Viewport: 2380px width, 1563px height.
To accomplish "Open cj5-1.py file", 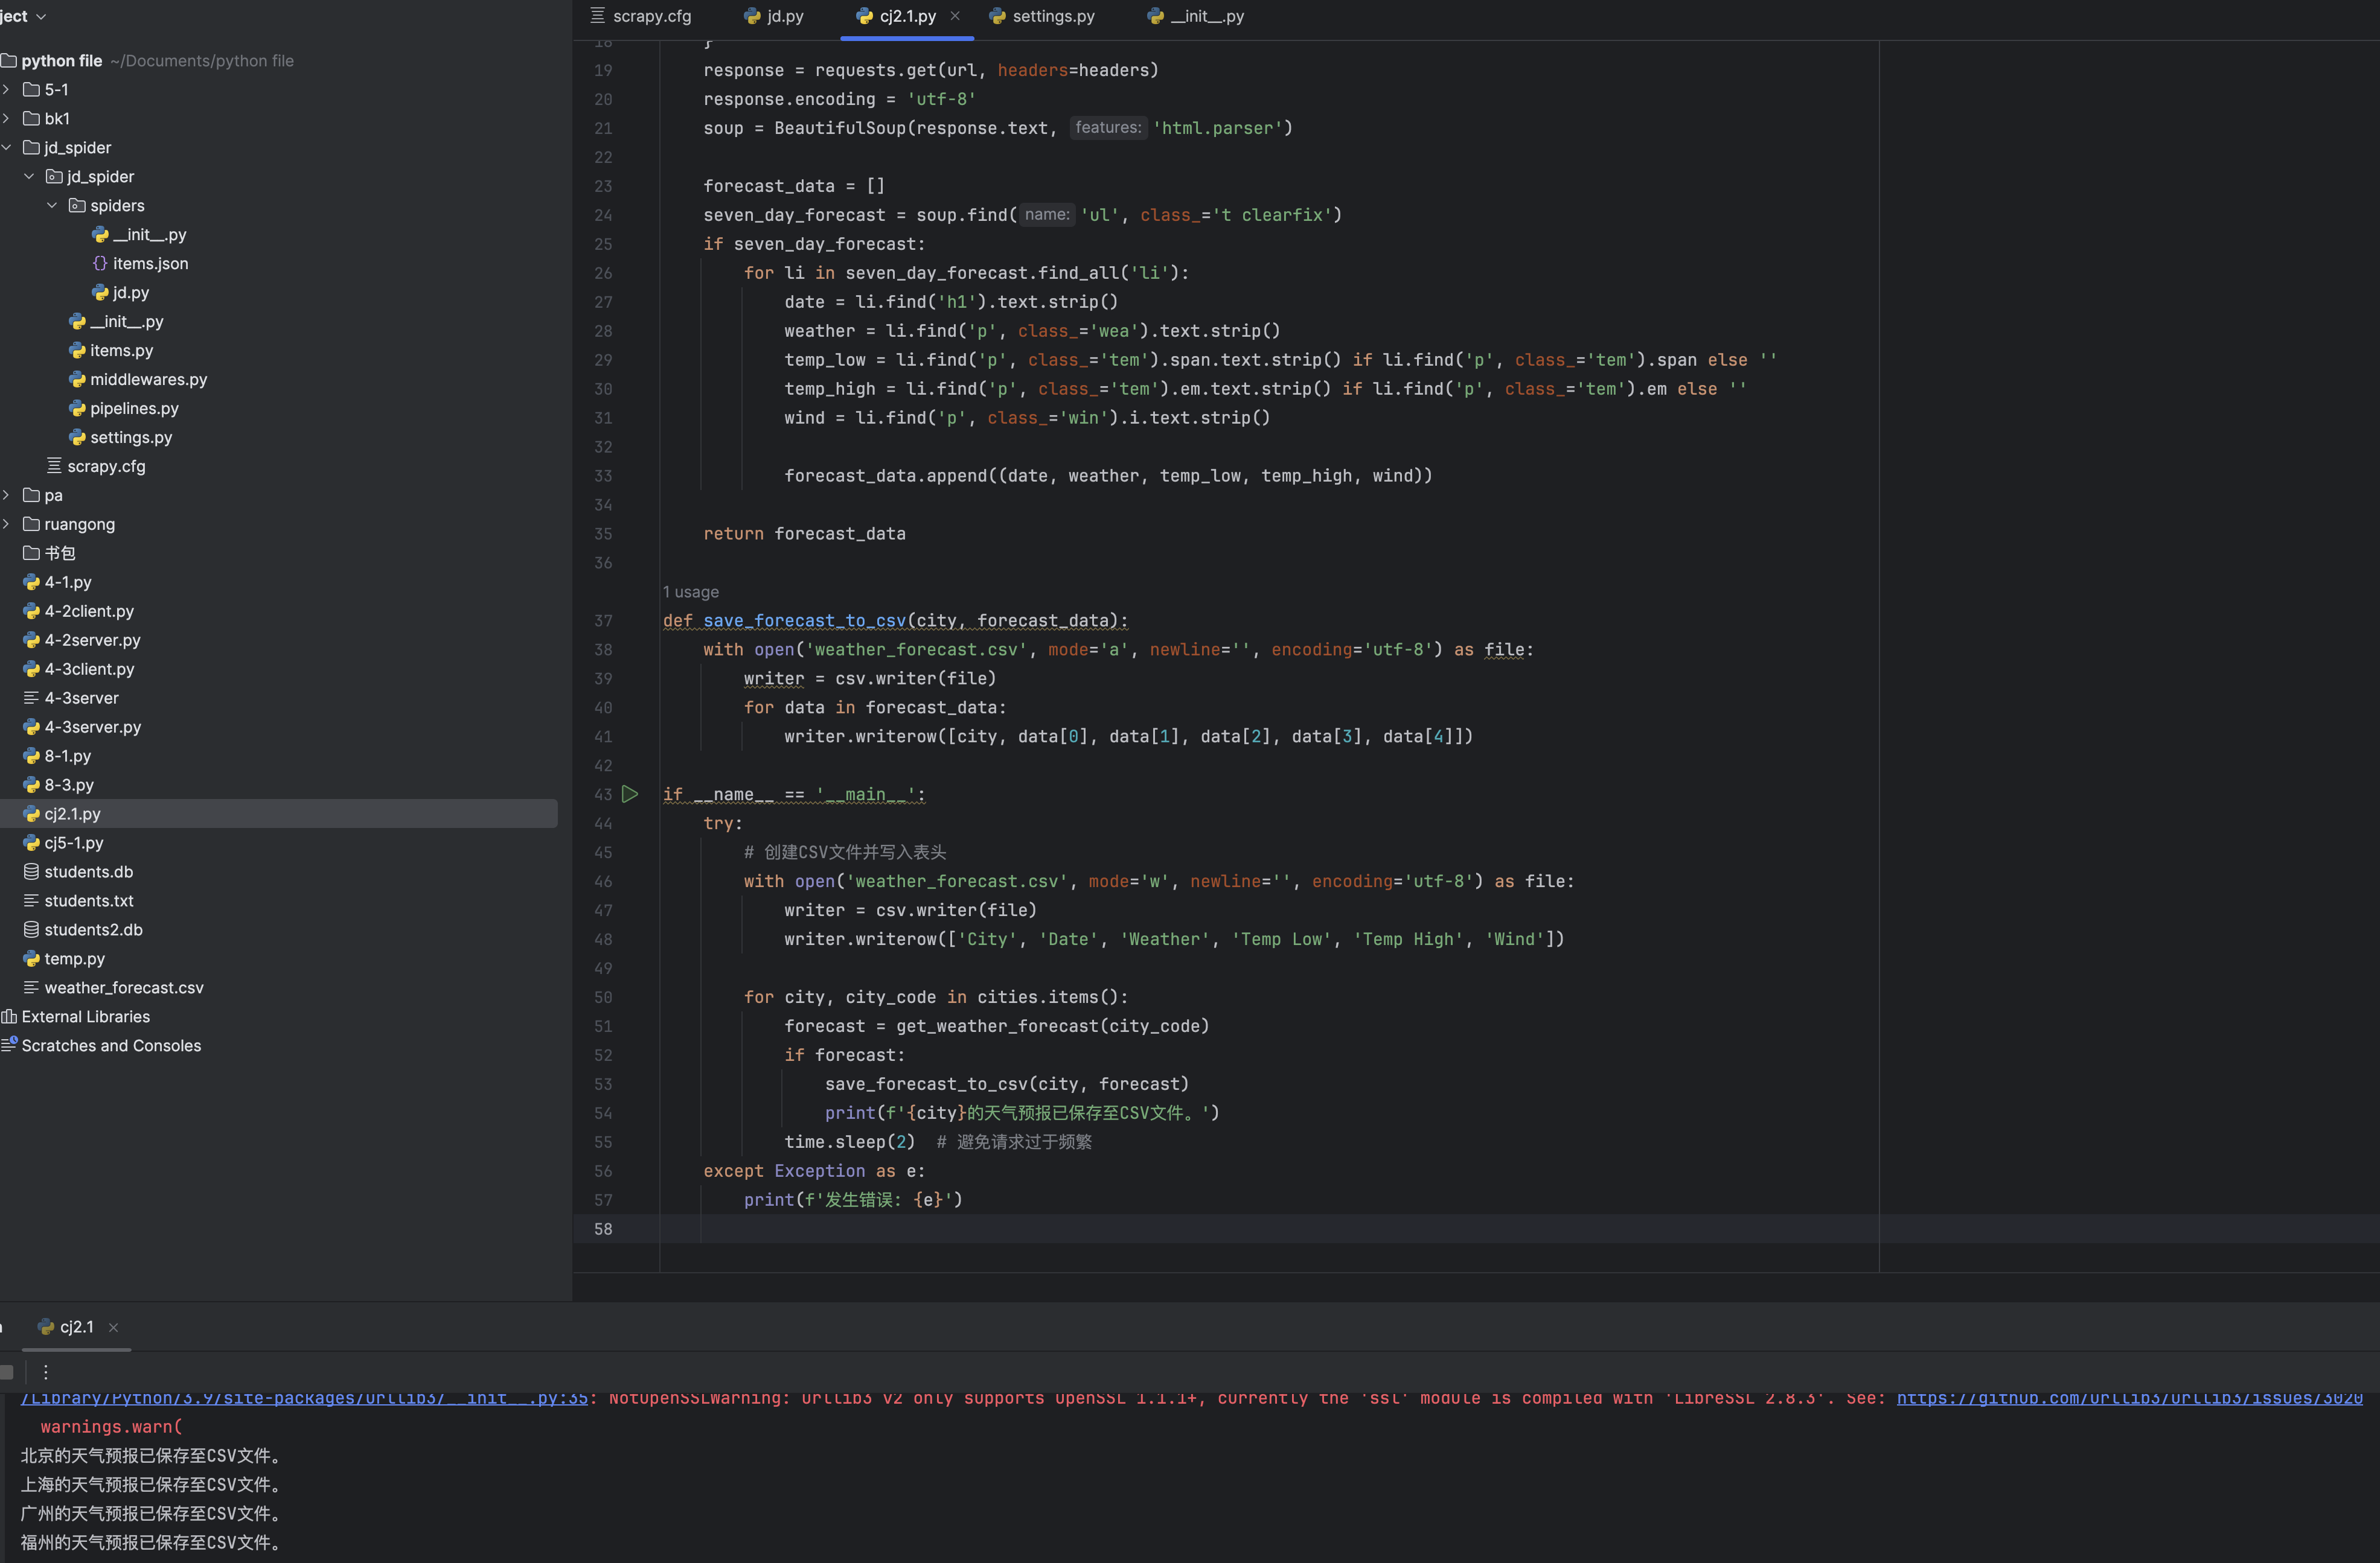I will (64, 842).
